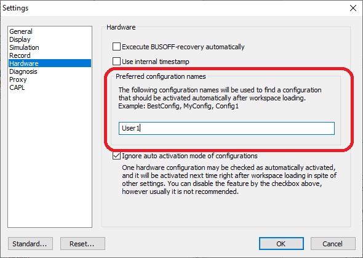Screen dimensions: 363x258
Task: Discard changes with the Cancel button
Action: pyautogui.click(x=333, y=243)
